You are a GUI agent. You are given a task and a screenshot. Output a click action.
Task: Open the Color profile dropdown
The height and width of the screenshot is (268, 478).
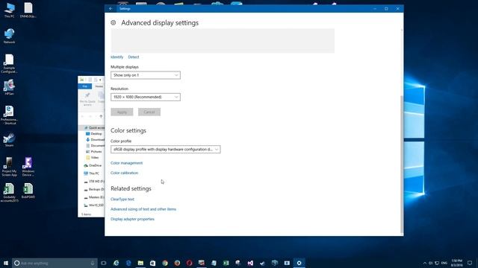166,150
